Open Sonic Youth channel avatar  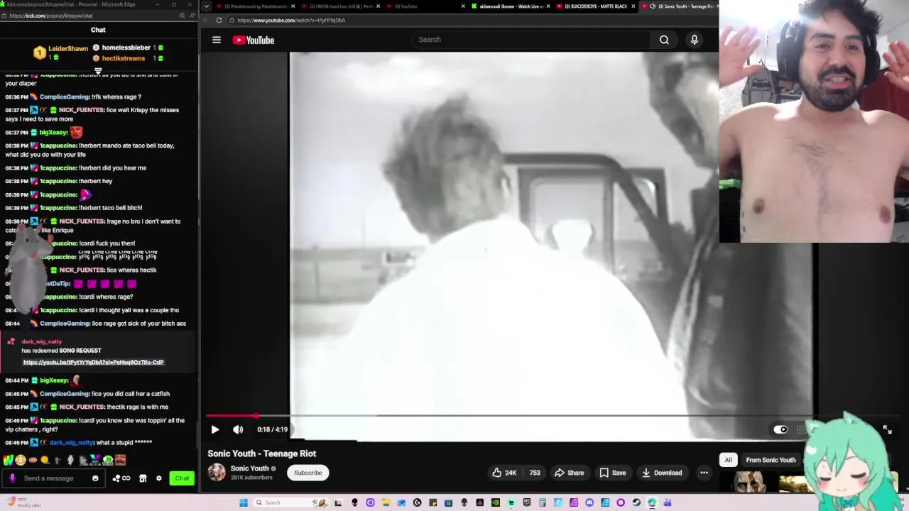point(217,472)
